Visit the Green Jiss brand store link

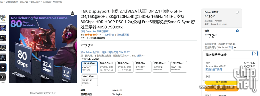click(x=95, y=32)
